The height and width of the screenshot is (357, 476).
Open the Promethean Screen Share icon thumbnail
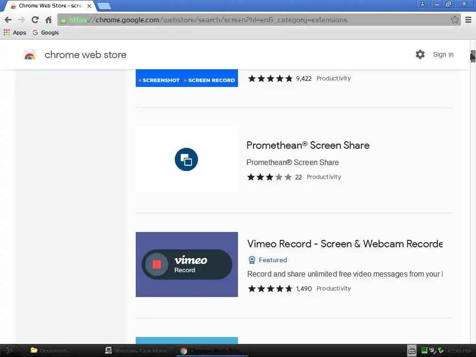pyautogui.click(x=187, y=159)
